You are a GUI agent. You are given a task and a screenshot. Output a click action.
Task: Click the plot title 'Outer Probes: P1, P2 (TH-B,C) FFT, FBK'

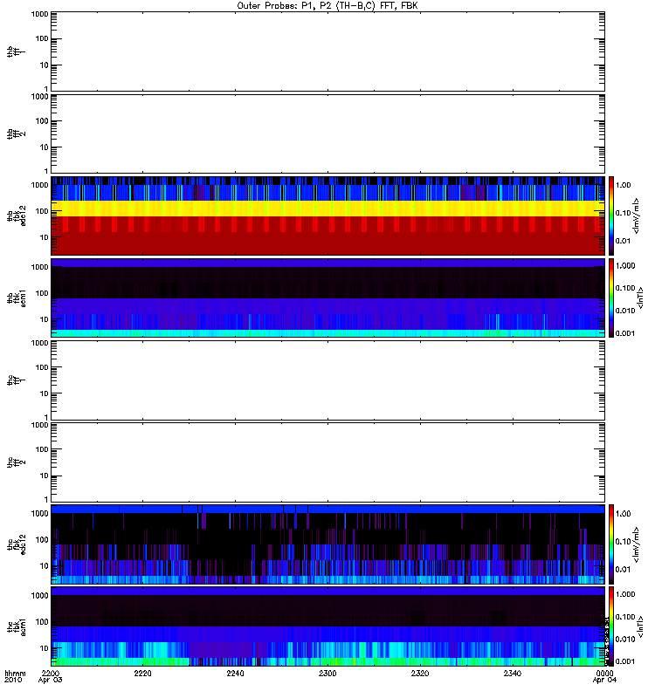327,6
